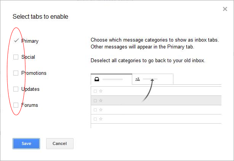
Task: Click the curved arrow in the preview
Action: [x=150, y=91]
